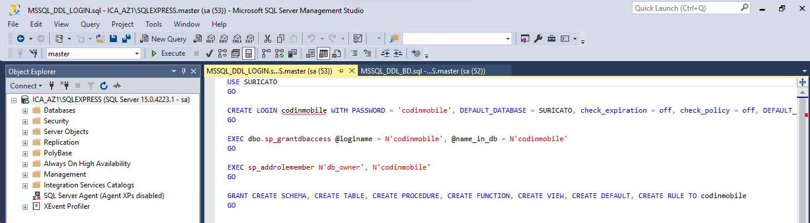Toggle IntelliSense Enabled button
810x223 pixels.
click(248, 53)
